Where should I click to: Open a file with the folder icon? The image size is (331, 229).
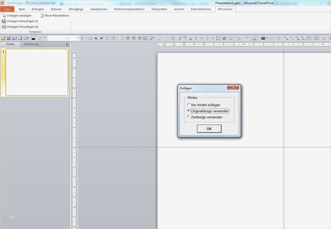(x=3, y=38)
